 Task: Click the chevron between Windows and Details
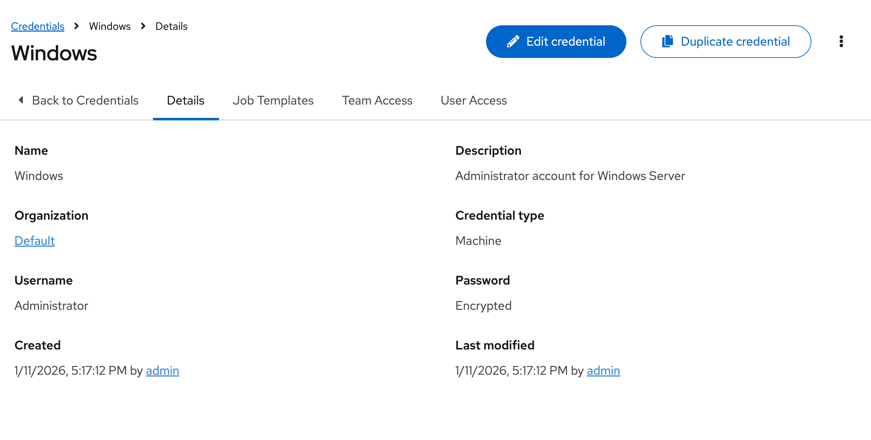click(x=142, y=26)
